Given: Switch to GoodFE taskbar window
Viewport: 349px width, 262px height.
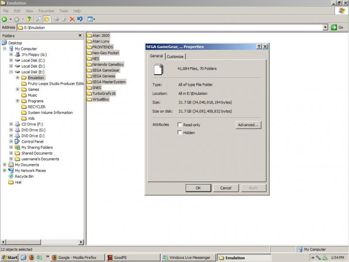Looking at the screenshot, I should (x=133, y=258).
